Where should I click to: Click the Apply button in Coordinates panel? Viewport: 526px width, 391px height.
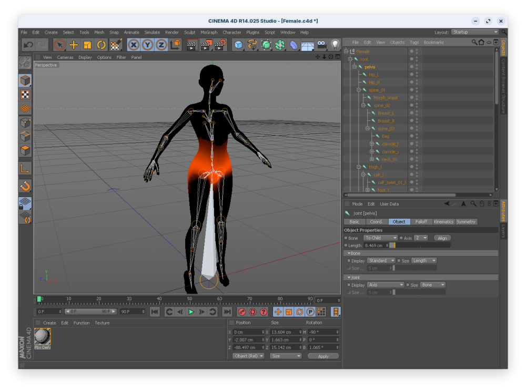323,356
